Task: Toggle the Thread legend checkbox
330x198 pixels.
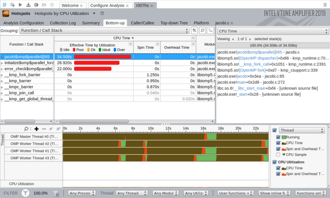Action: click(x=275, y=130)
